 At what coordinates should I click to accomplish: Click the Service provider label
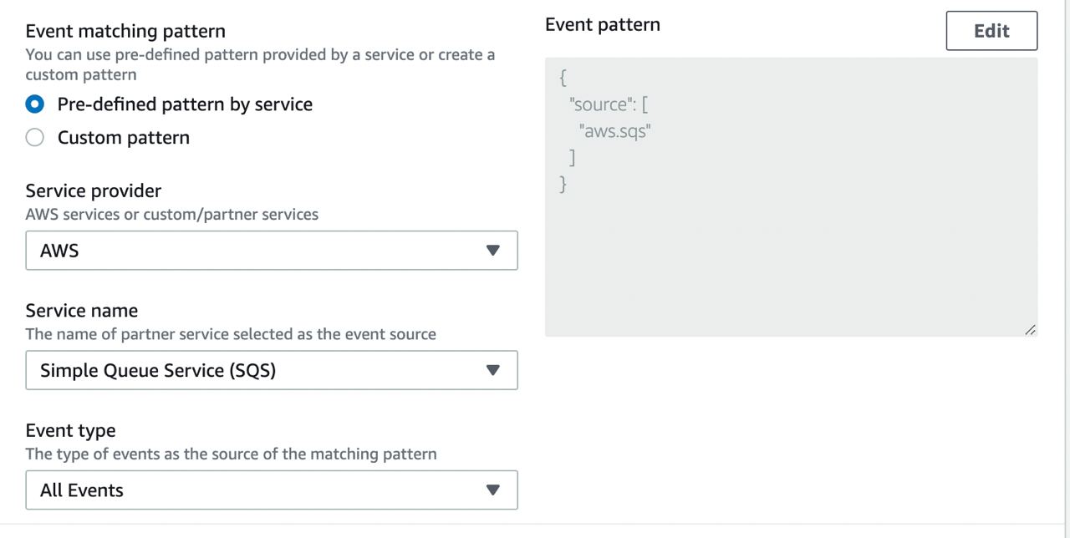[94, 190]
